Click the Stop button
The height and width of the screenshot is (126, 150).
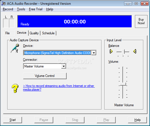[x=75, y=120]
